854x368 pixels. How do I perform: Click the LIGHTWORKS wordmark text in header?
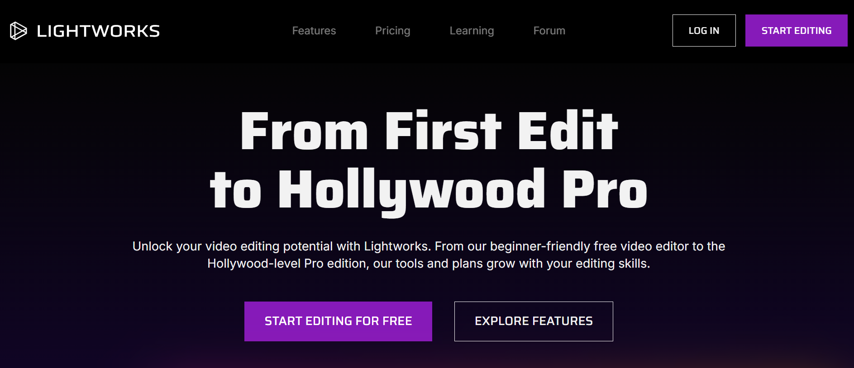tap(98, 31)
